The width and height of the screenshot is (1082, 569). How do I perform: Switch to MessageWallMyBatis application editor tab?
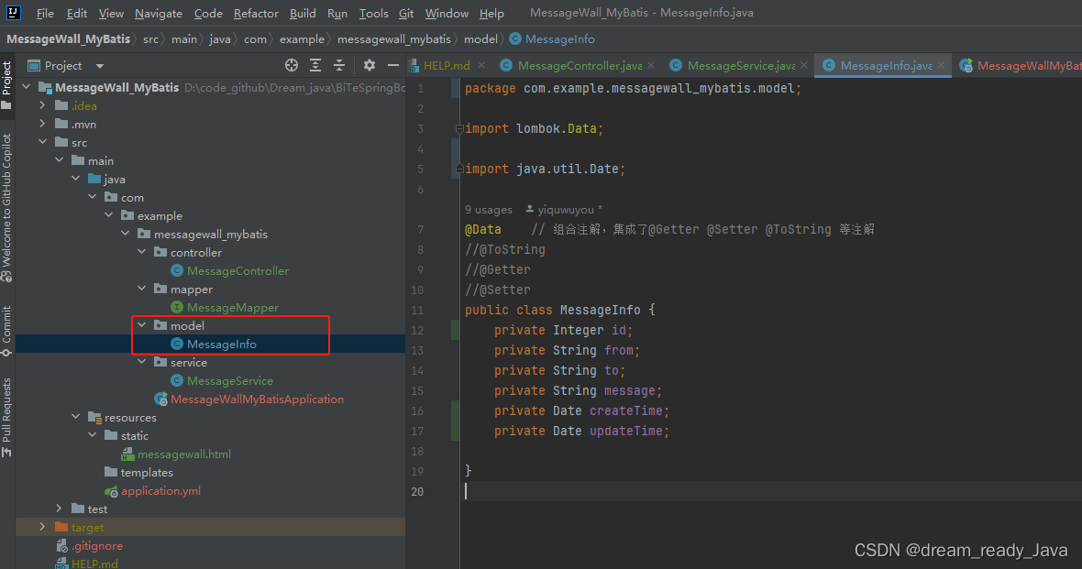coord(1021,66)
